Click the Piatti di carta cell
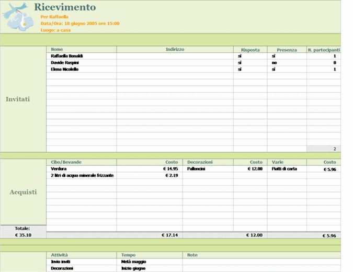Viewport: 353px width, 272px height. (286, 169)
